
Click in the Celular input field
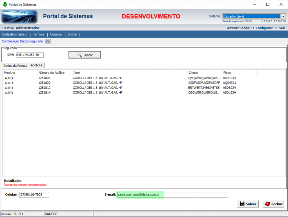pos(34,194)
